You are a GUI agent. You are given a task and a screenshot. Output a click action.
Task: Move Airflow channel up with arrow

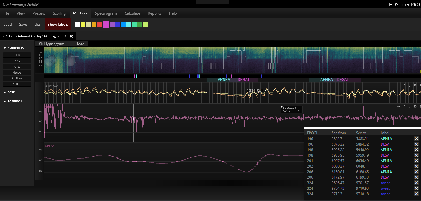click(x=404, y=85)
